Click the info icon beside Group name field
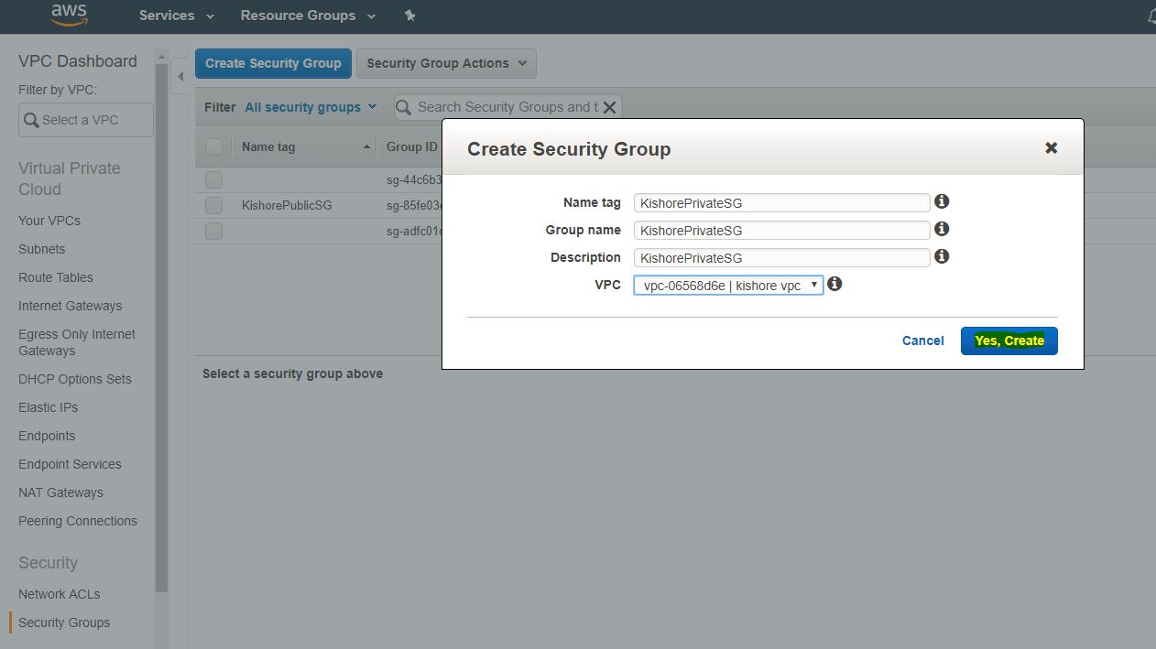 coord(942,229)
